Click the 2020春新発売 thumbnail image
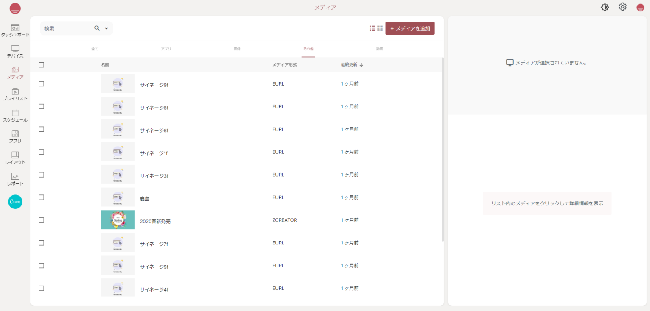This screenshot has height=311, width=650. click(x=118, y=220)
